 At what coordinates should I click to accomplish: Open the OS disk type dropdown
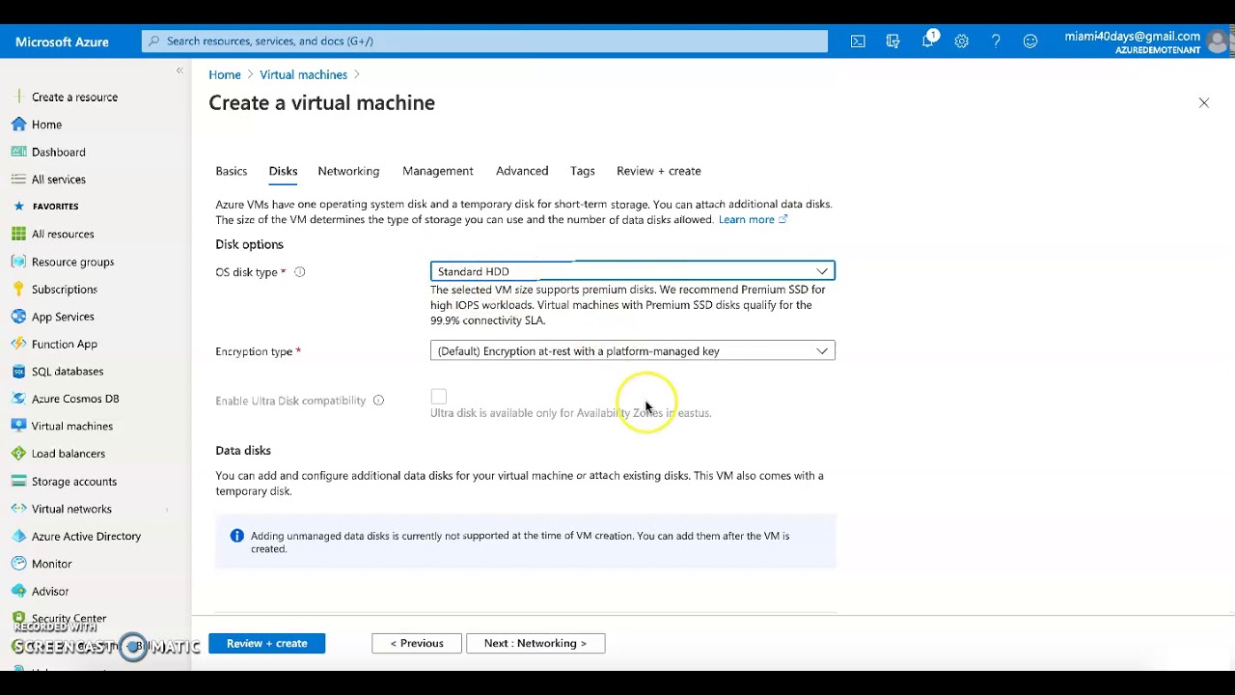click(x=632, y=271)
